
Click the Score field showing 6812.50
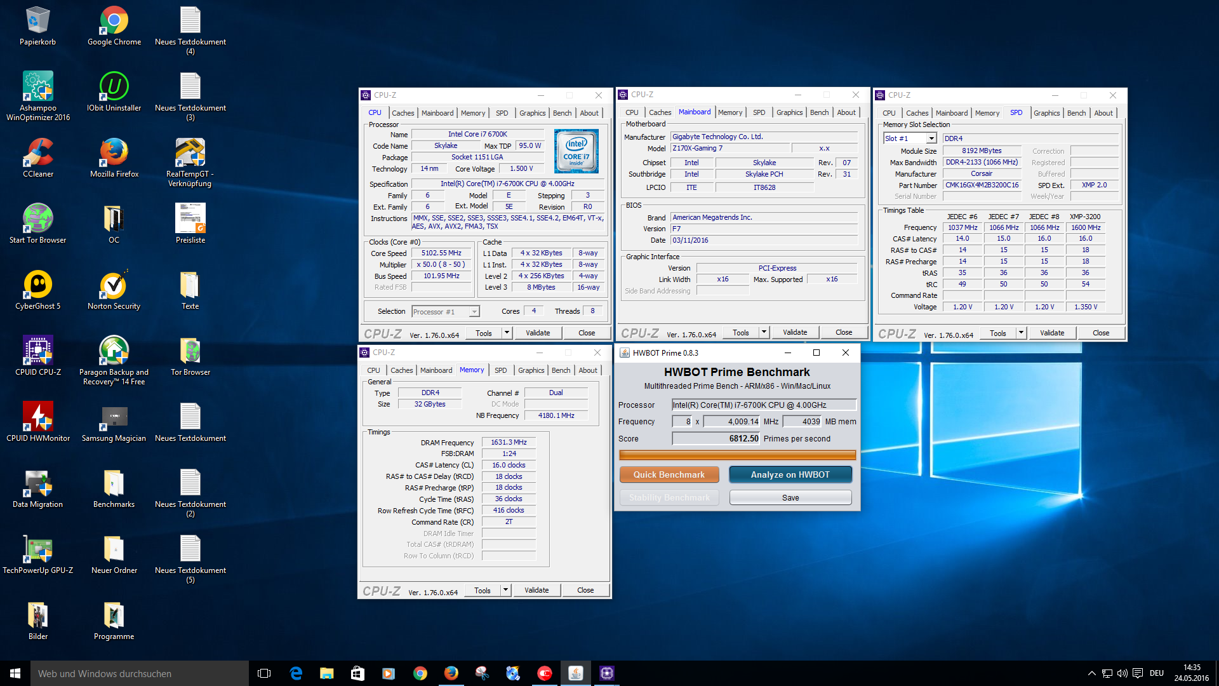[716, 438]
